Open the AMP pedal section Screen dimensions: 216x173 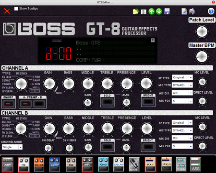pyautogui.click(x=7, y=164)
